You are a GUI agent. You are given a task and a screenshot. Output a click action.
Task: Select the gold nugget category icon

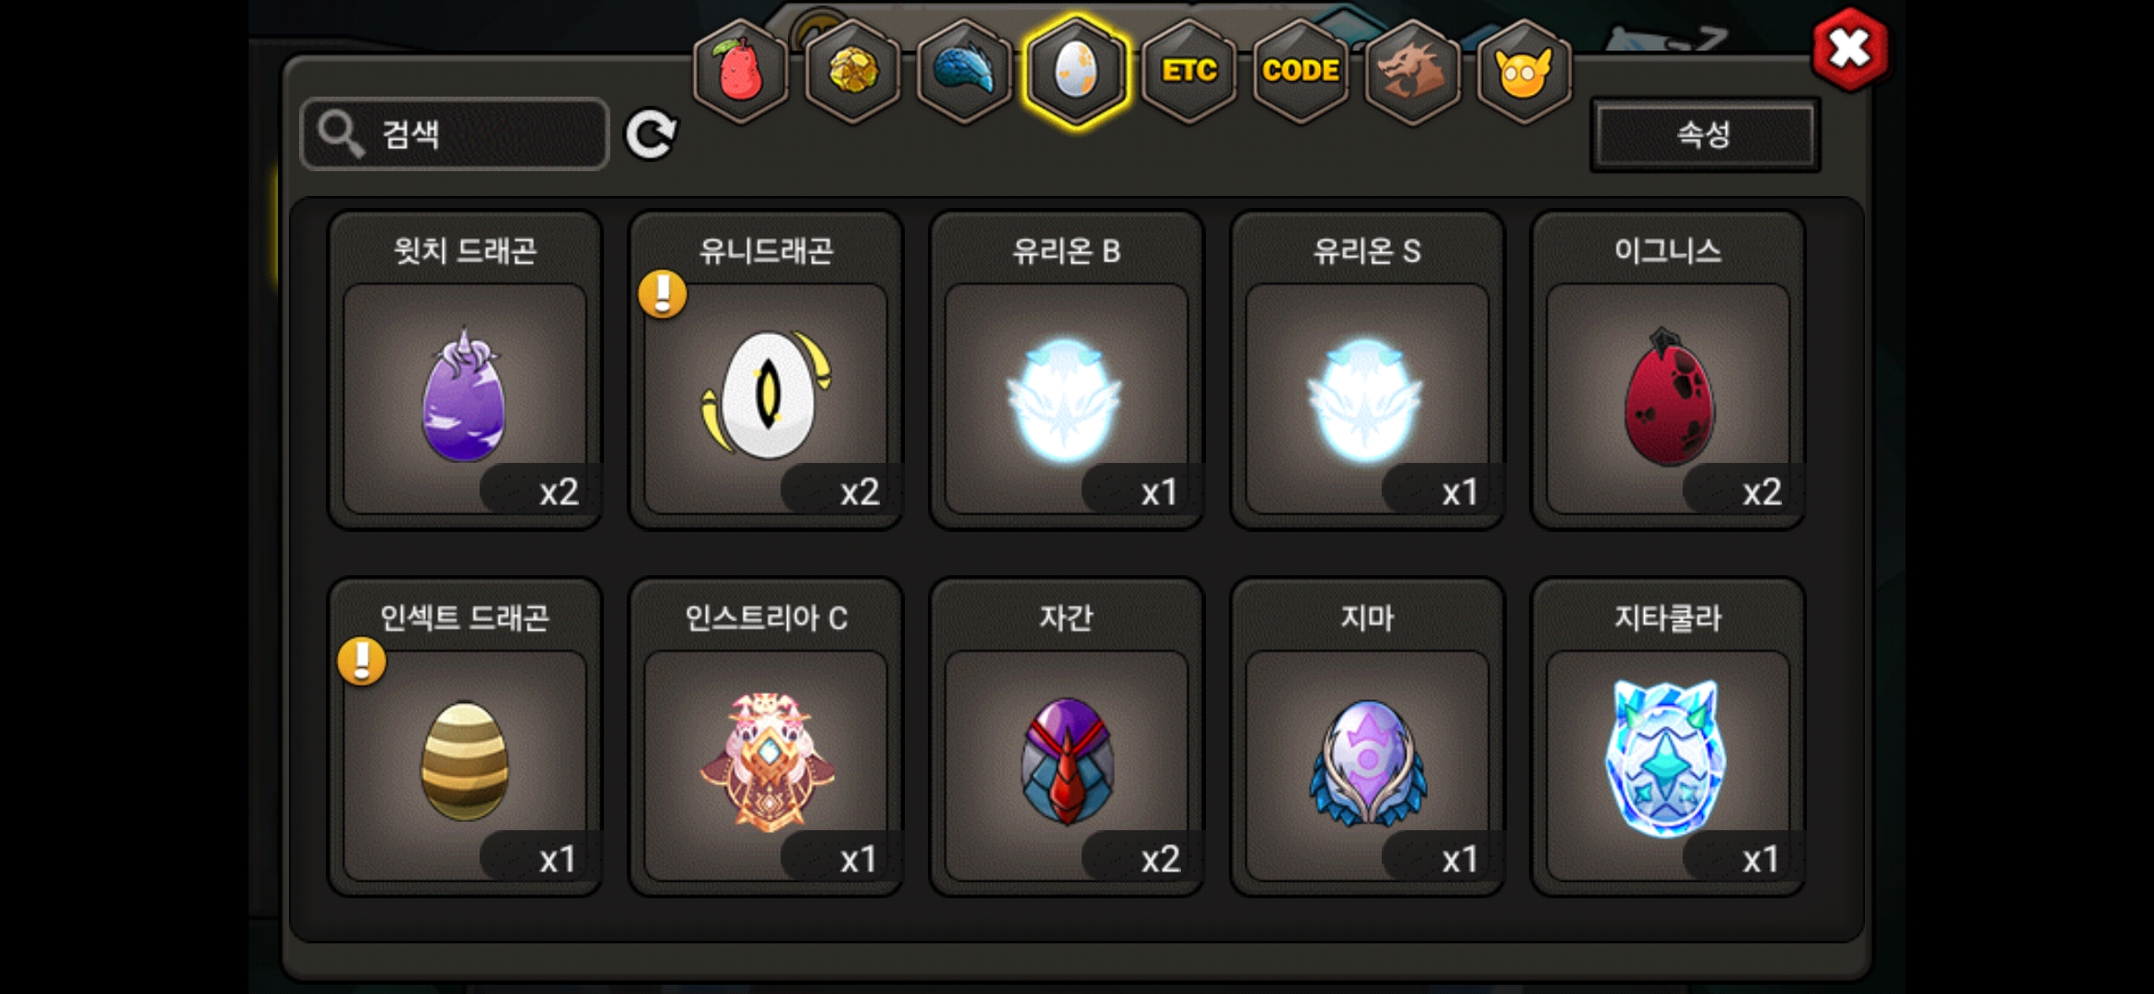853,71
